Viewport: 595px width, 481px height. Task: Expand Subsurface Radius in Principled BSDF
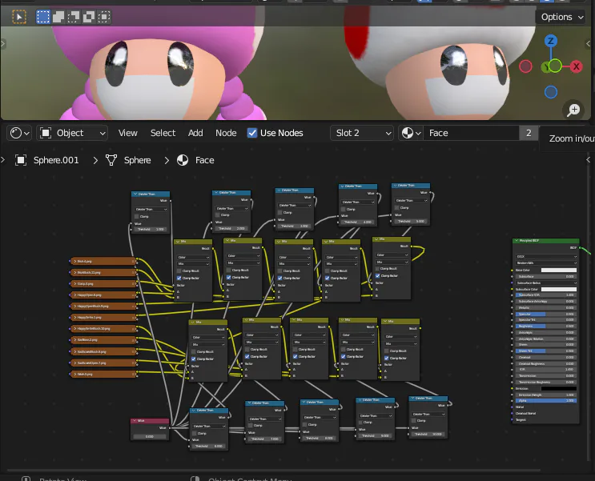(x=546, y=283)
